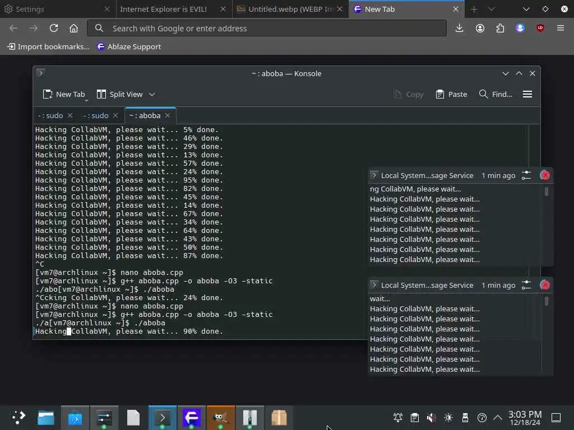The image size is (574, 430).
Task: Click Copy in Konsole toolbar
Action: (409, 94)
